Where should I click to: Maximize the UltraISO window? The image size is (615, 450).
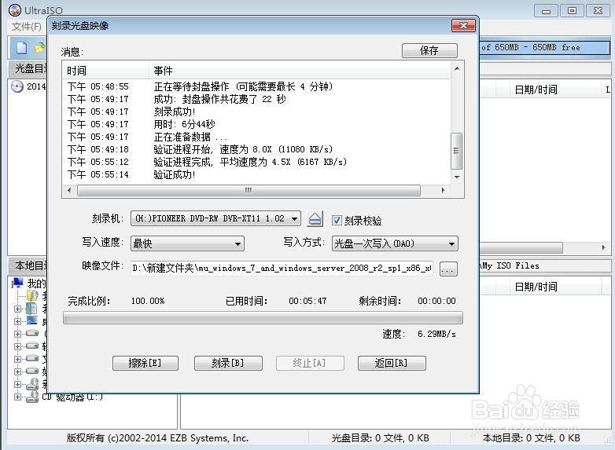coord(572,11)
